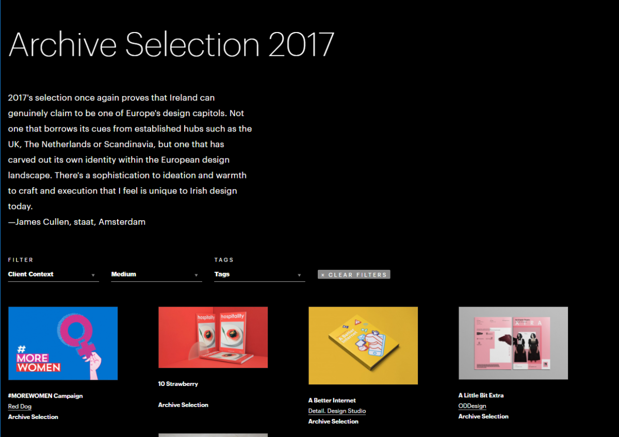Open the A Little Bit Extra title

tap(481, 395)
